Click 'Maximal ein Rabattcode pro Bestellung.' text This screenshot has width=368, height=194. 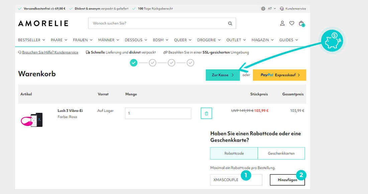pyautogui.click(x=243, y=168)
